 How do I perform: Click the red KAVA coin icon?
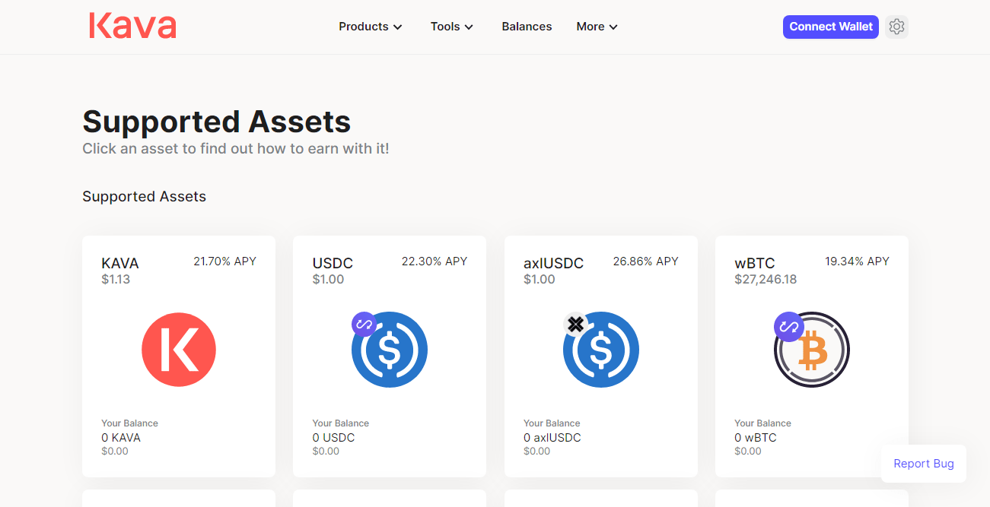pos(179,350)
